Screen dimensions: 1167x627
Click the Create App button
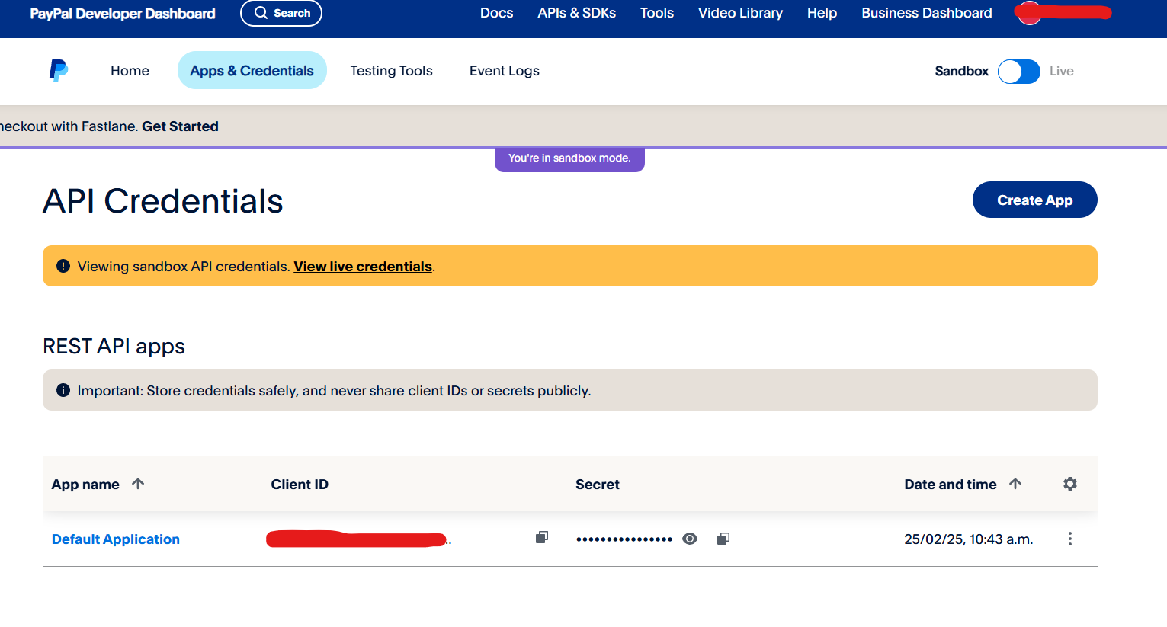1035,200
